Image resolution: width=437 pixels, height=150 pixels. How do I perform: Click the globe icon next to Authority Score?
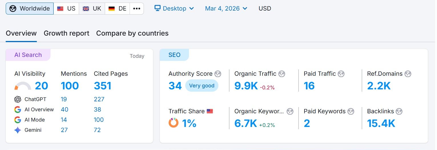pos(218,74)
